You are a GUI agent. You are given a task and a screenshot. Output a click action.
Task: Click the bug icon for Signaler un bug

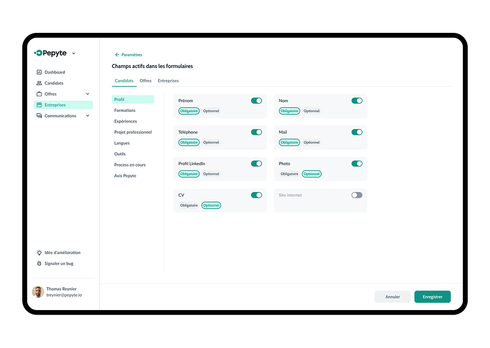39,264
